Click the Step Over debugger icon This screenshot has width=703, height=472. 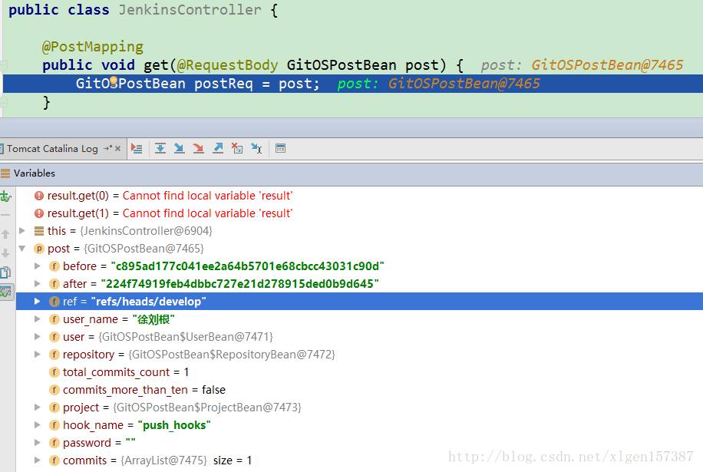click(x=160, y=148)
